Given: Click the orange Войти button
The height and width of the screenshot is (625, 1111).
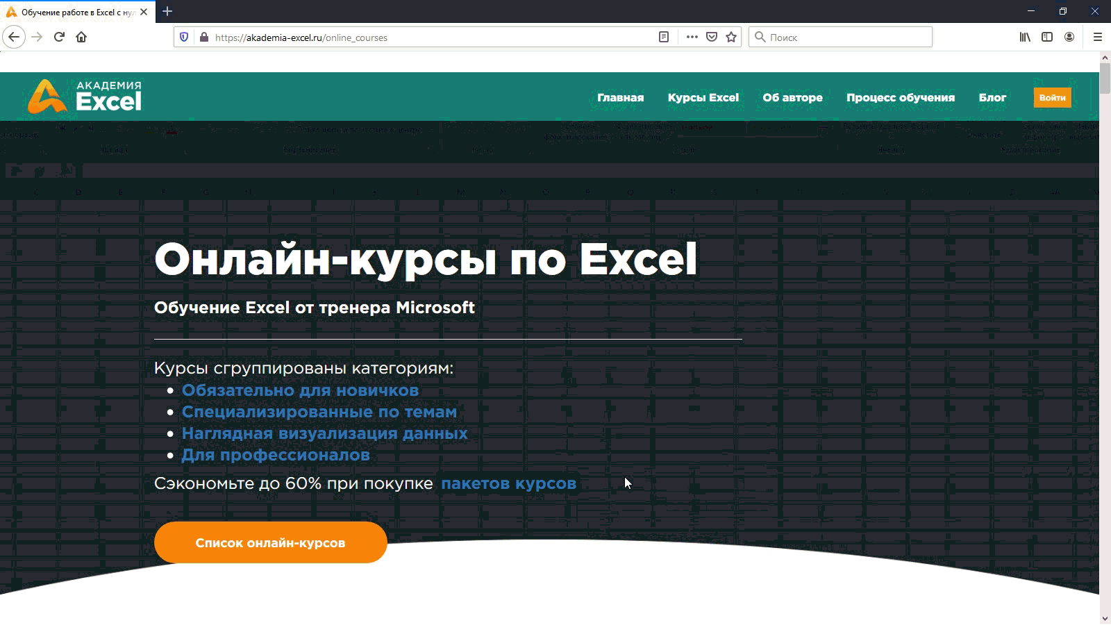Looking at the screenshot, I should (x=1052, y=97).
